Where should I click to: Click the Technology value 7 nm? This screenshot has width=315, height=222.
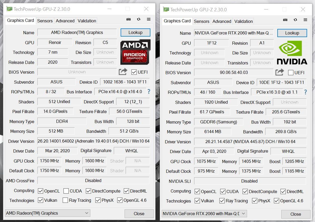point(53,52)
